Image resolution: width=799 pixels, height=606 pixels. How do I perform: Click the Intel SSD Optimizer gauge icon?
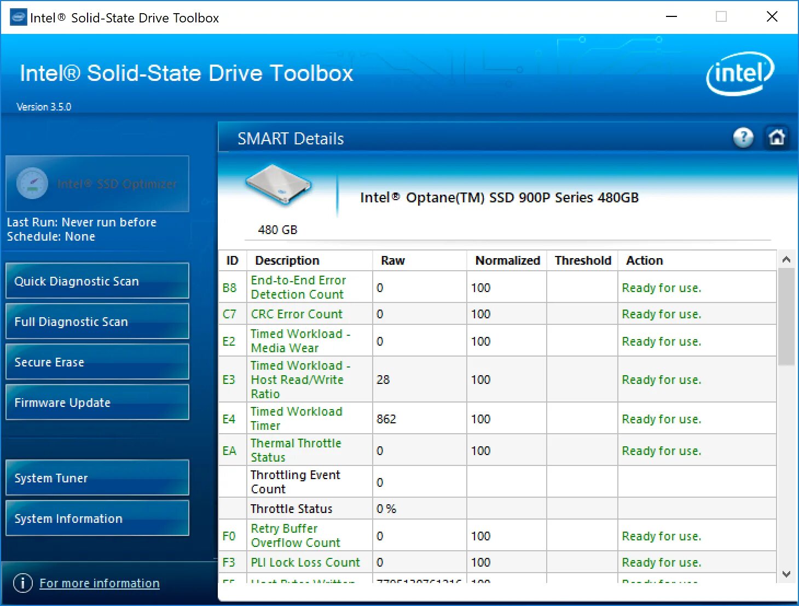32,183
